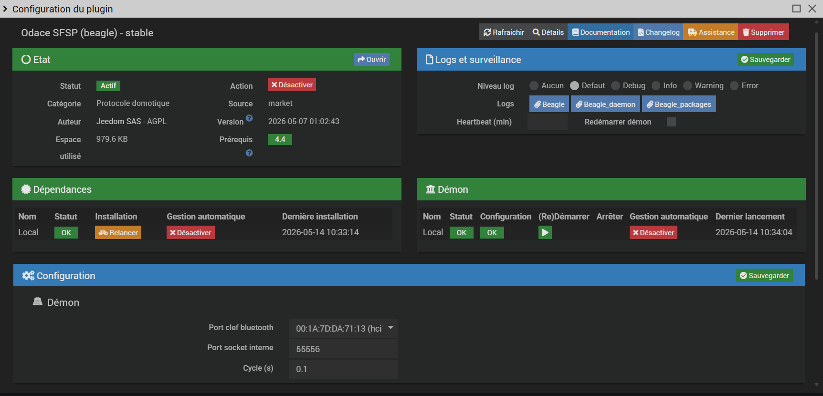Toggle Redémarrer démon checkbox
Screen dimensions: 823x396
671,122
